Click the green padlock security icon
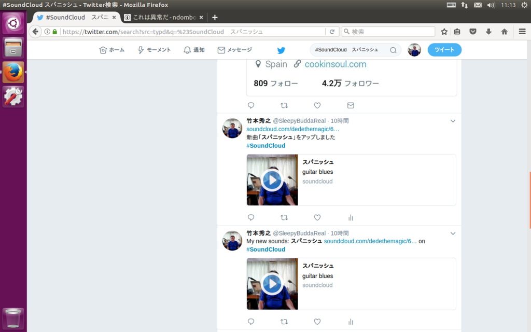 click(x=55, y=32)
